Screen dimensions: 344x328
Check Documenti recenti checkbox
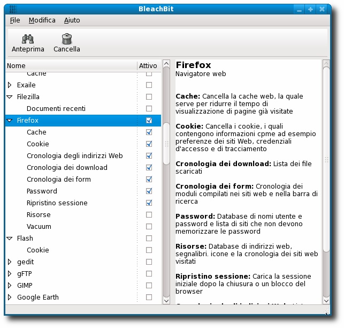[149, 108]
